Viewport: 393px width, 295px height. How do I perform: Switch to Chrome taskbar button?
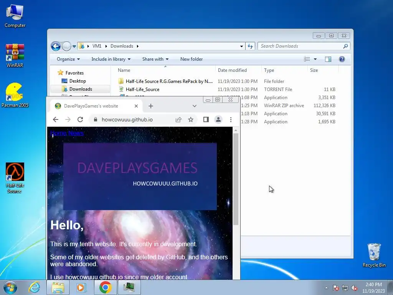coord(105,287)
